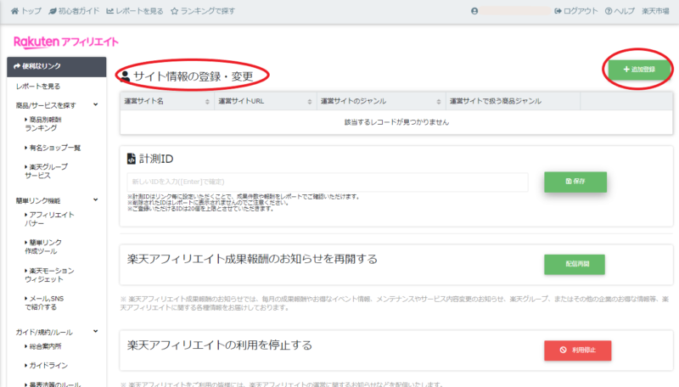Open 商品別報酬ランキング
The image size is (679, 387).
pos(43,124)
